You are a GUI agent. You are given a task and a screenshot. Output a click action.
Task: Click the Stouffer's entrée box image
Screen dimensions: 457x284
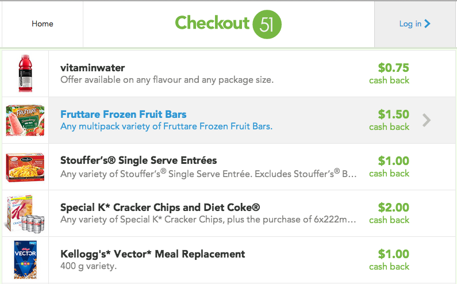[25, 166]
